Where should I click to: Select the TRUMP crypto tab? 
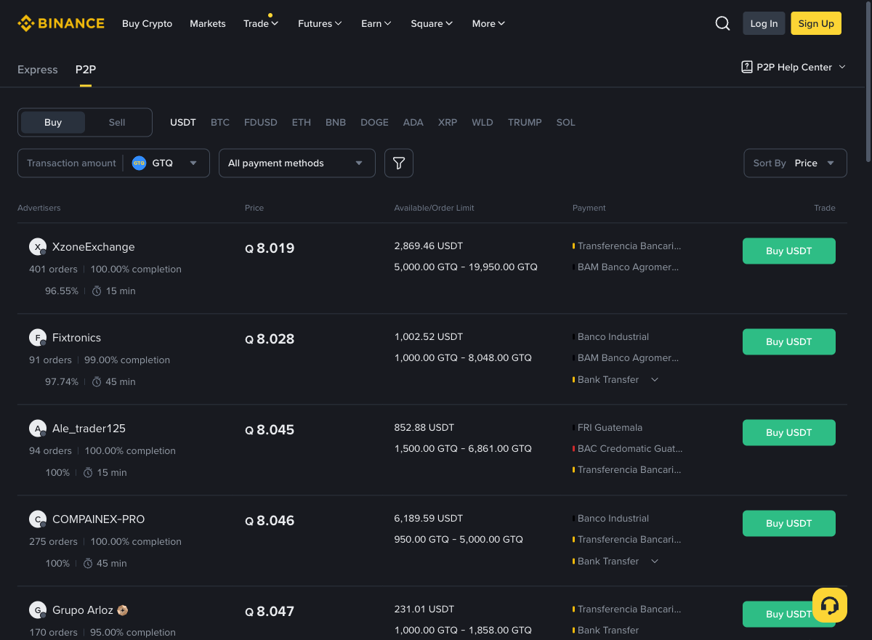[x=525, y=123]
